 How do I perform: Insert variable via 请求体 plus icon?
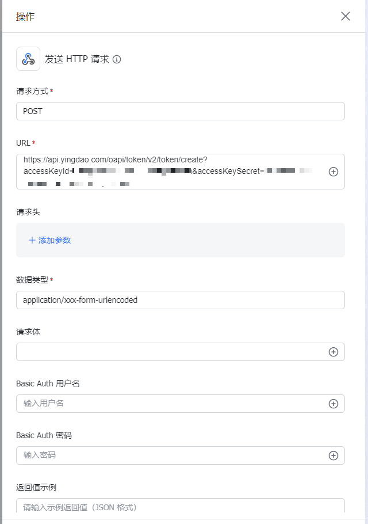333,352
